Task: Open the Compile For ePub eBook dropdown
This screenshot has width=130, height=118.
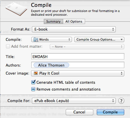Action: point(74,101)
